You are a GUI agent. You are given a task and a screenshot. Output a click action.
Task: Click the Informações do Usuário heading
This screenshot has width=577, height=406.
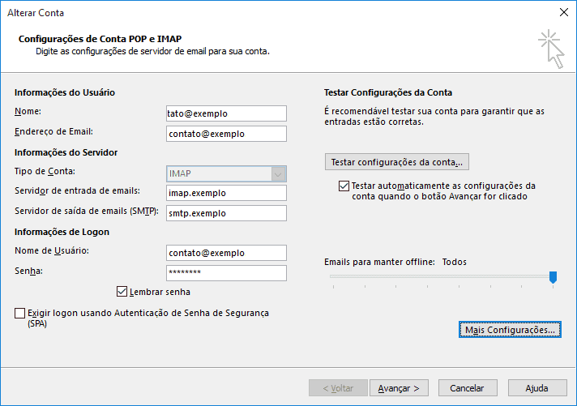click(65, 92)
